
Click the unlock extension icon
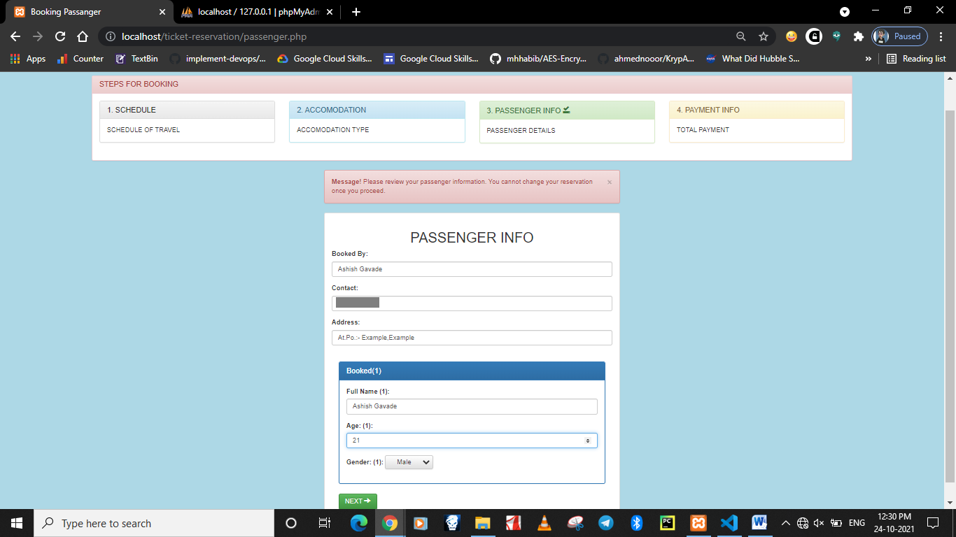click(814, 36)
